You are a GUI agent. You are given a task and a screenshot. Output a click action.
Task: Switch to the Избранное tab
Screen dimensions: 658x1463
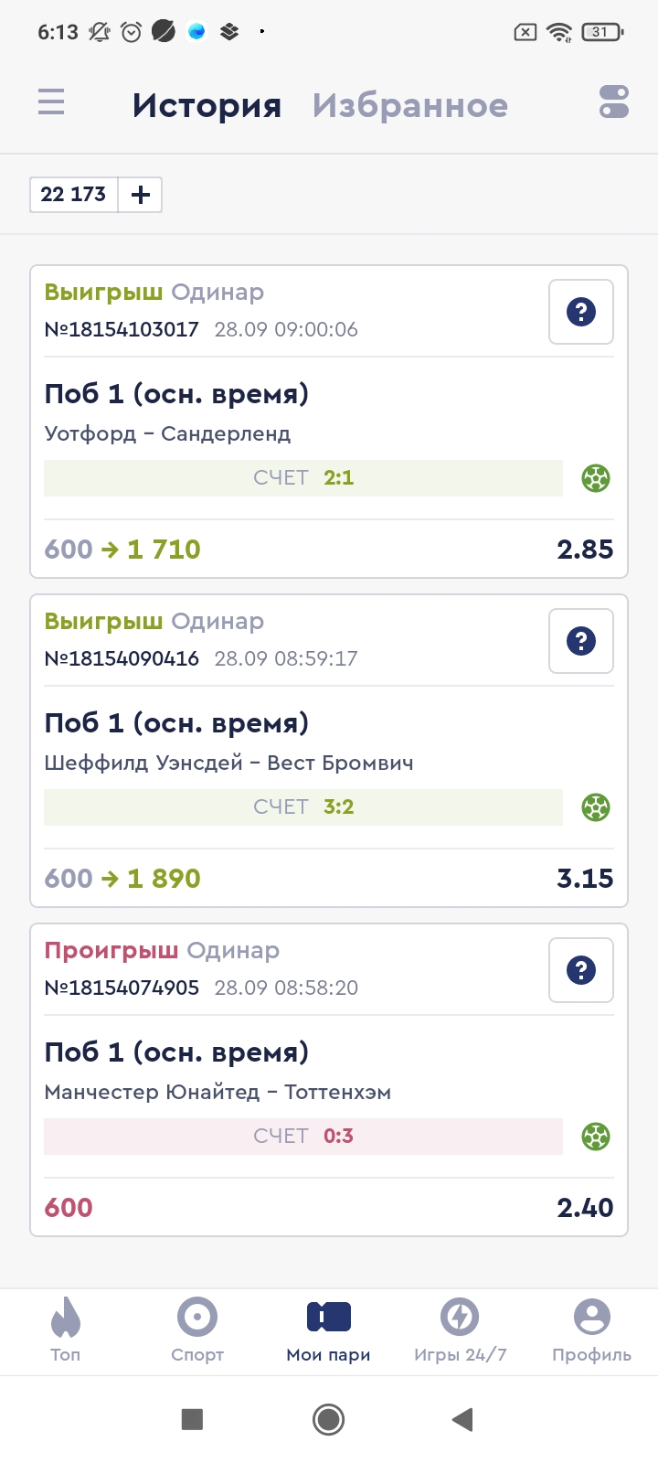tap(409, 106)
